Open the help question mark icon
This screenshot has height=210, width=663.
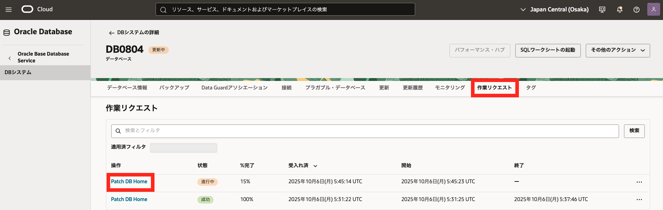click(637, 10)
